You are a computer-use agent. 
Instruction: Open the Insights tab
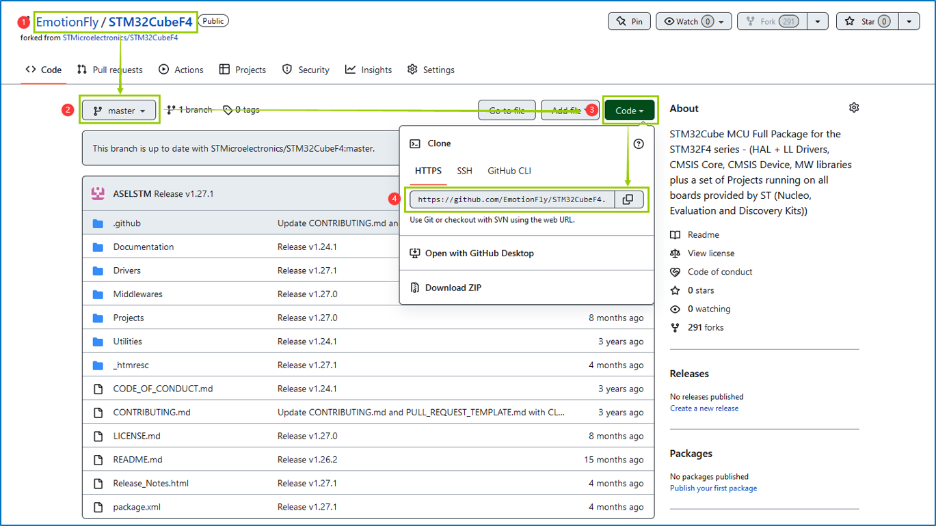[369, 70]
